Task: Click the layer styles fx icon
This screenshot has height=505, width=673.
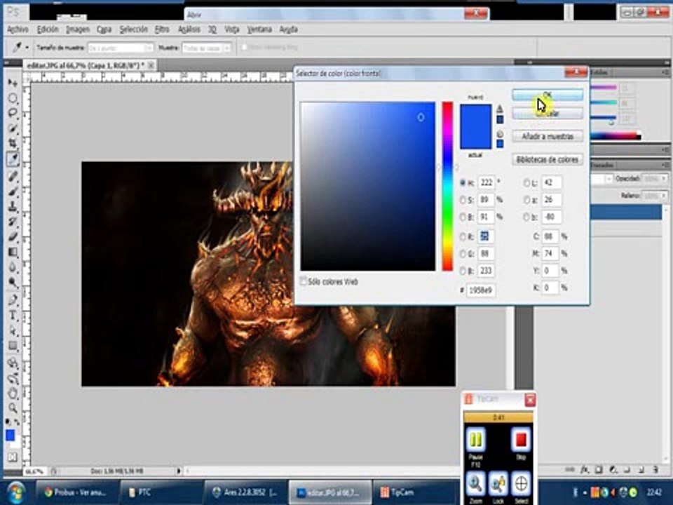Action: (x=584, y=470)
